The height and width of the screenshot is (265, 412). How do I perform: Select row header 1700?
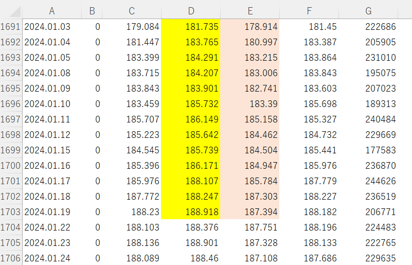point(11,166)
